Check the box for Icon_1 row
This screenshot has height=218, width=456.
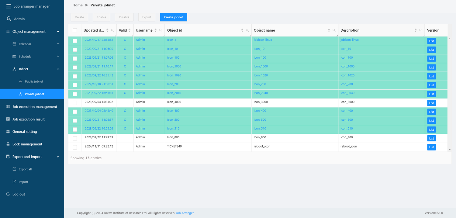tap(75, 41)
